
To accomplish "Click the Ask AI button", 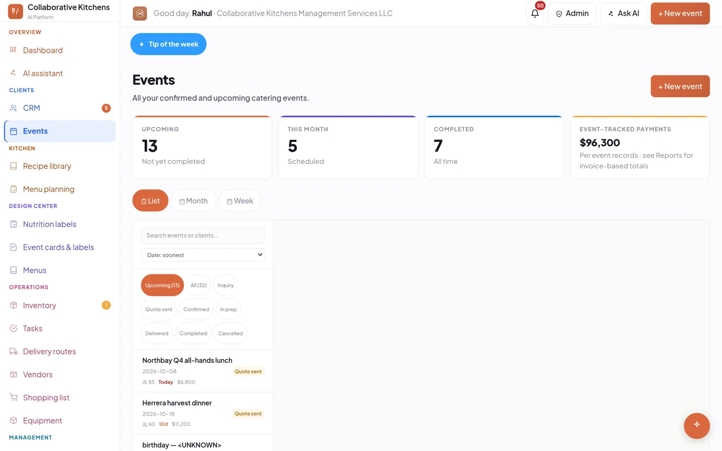I will [x=623, y=14].
